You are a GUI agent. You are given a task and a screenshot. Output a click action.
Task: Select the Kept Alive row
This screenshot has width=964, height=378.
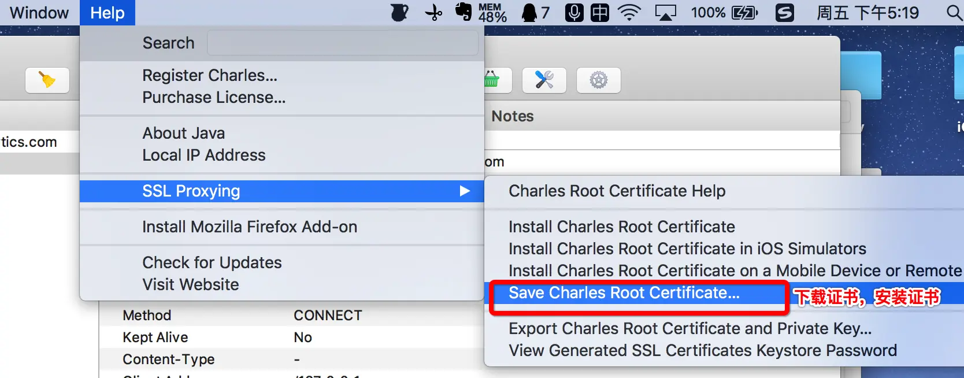coord(291,337)
